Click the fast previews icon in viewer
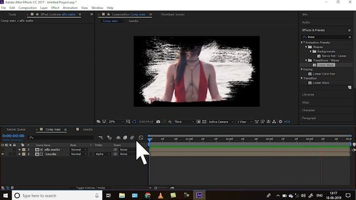This screenshot has height=200, width=356. (263, 122)
